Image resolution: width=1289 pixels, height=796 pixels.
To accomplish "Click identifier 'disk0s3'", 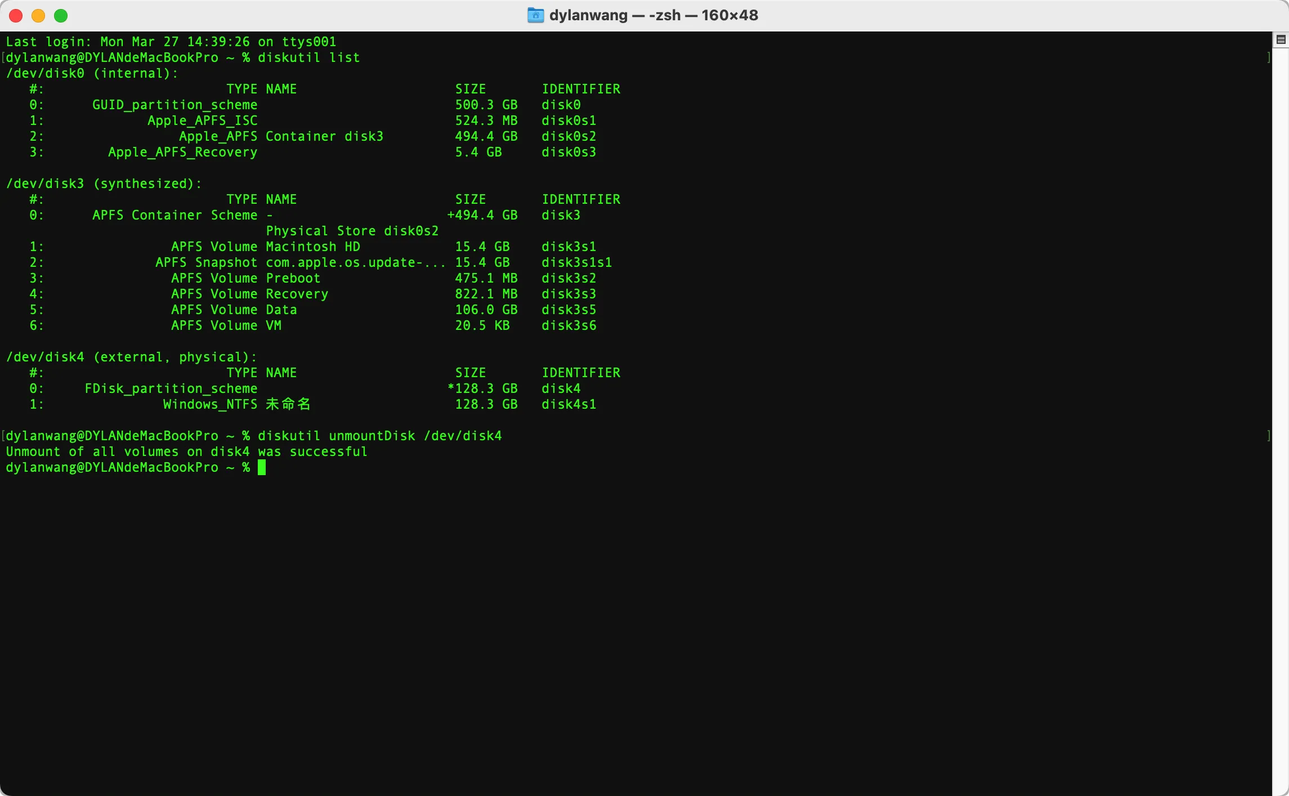I will [569, 152].
